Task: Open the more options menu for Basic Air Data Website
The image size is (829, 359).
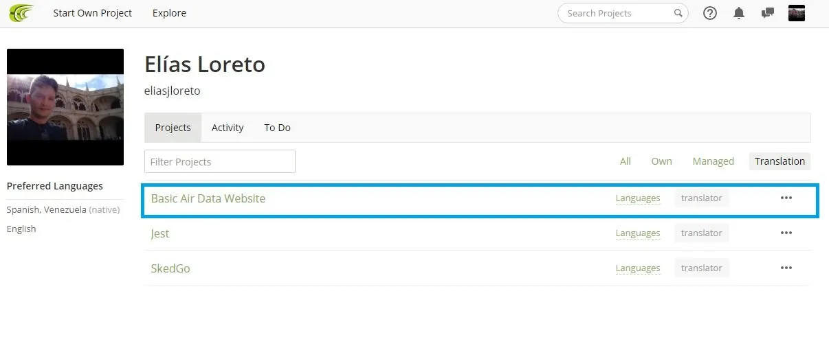Action: coord(786,198)
